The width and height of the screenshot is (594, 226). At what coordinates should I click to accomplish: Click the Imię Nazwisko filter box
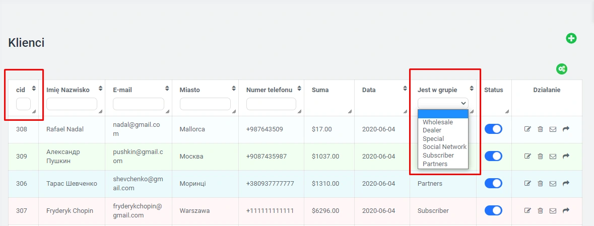point(72,104)
